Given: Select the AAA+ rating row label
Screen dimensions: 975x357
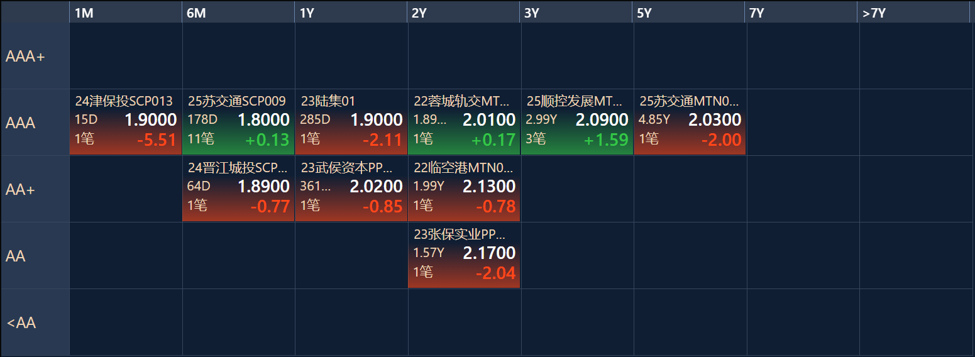Looking at the screenshot, I should pos(35,57).
